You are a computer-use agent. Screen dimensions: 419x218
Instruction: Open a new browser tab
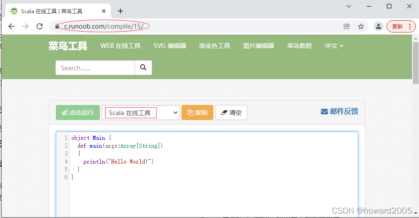[x=120, y=11]
